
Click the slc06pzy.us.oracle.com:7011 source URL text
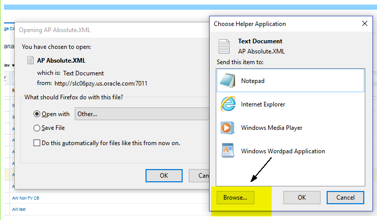coord(101,84)
